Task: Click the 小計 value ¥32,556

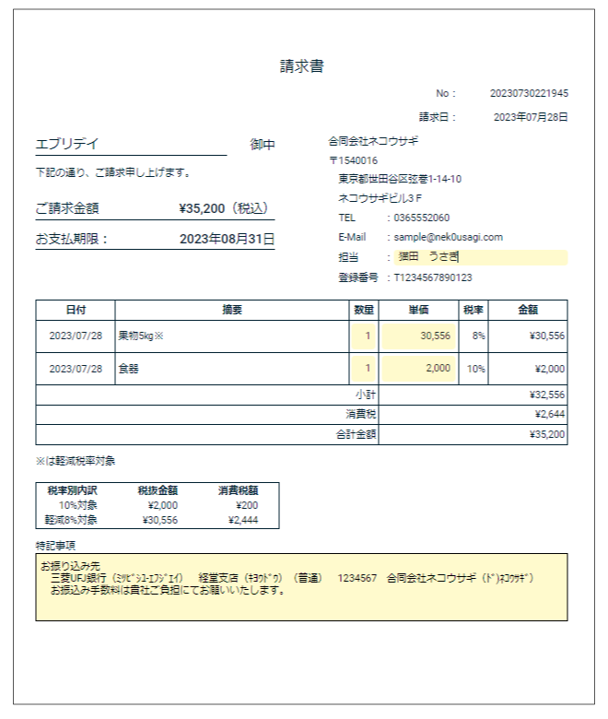Action: pos(547,395)
